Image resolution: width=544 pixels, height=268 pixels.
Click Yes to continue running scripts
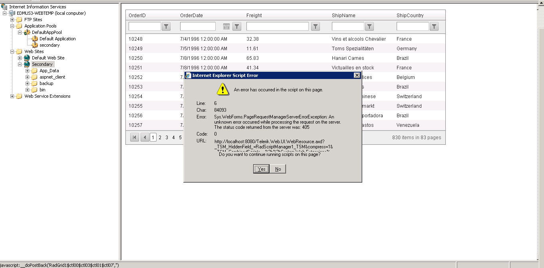262,169
